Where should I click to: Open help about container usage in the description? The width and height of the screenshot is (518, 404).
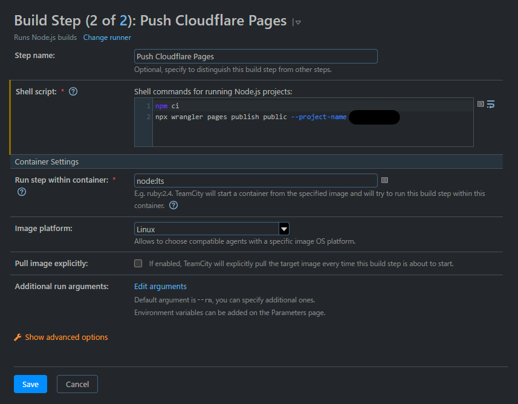point(173,205)
